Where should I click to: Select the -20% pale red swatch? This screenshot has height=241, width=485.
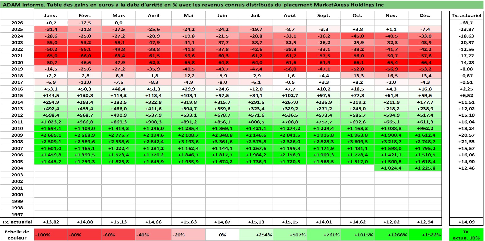coord(188,235)
